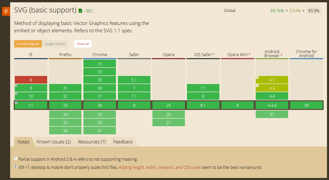Open the REC specification status link
Viewport: 329px width, 180px height.
(x=90, y=11)
